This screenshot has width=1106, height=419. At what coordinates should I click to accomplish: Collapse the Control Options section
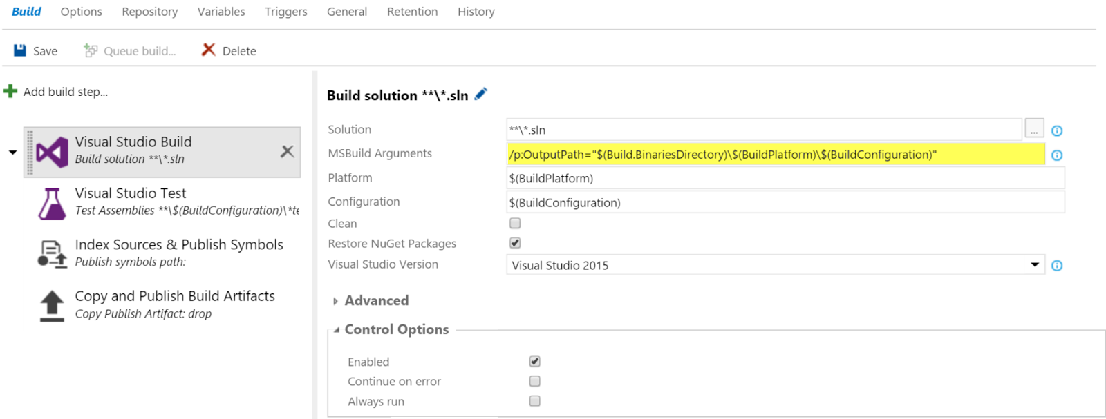[391, 329]
